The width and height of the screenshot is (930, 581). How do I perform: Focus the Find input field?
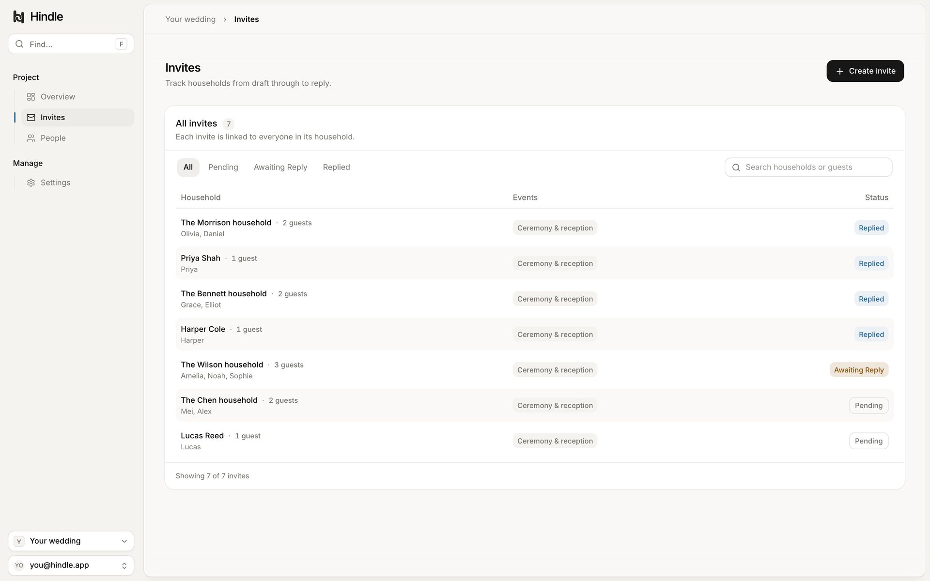71,44
